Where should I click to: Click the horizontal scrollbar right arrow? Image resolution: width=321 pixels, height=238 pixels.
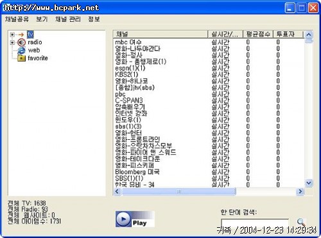[300, 191]
